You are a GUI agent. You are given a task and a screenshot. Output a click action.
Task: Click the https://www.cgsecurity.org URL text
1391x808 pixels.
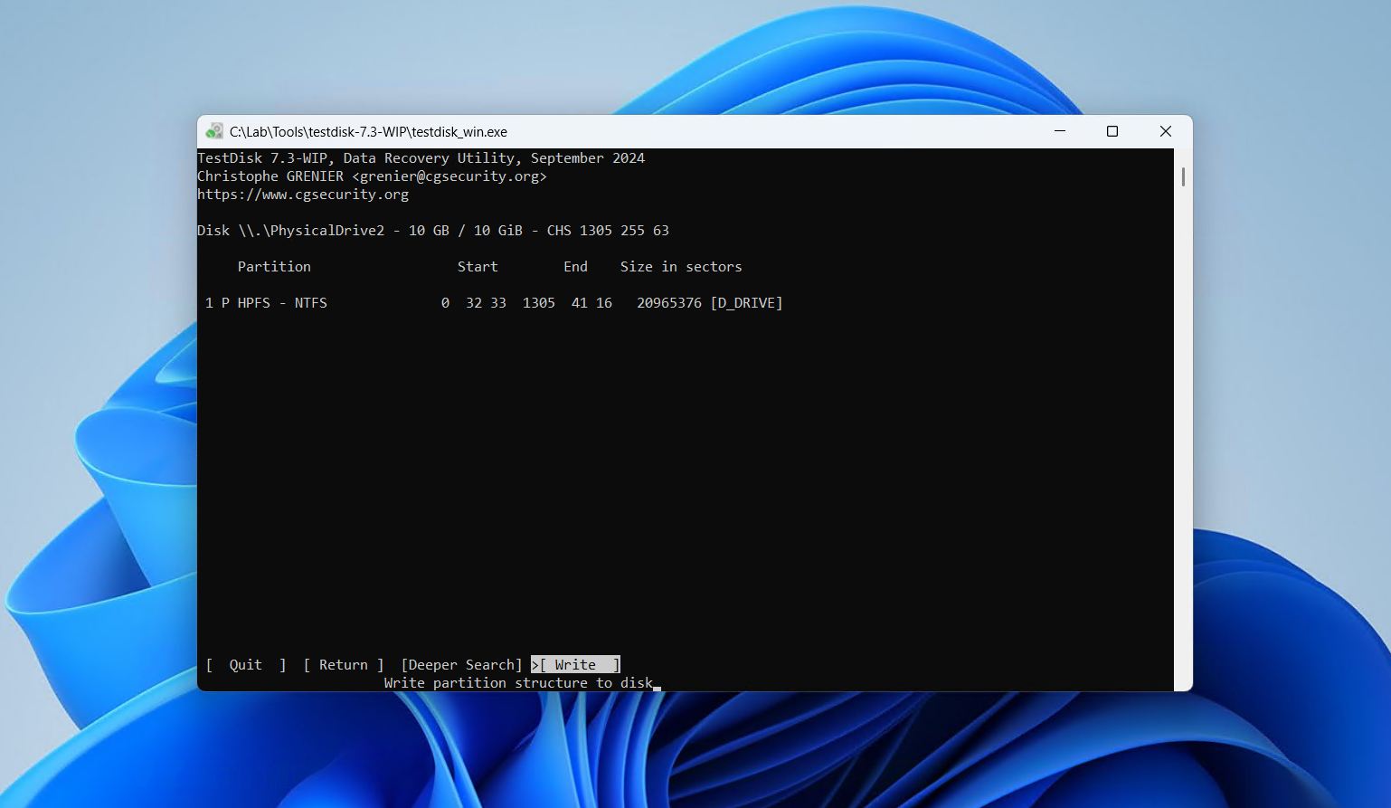tap(303, 195)
